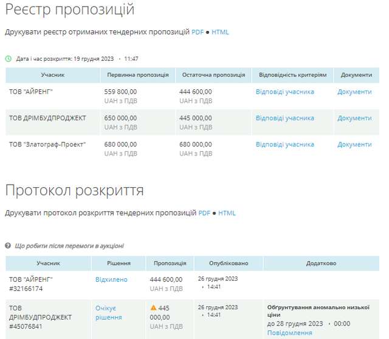The image size is (389, 339).
Task: Click the question mark help icon
Action: 8,245
